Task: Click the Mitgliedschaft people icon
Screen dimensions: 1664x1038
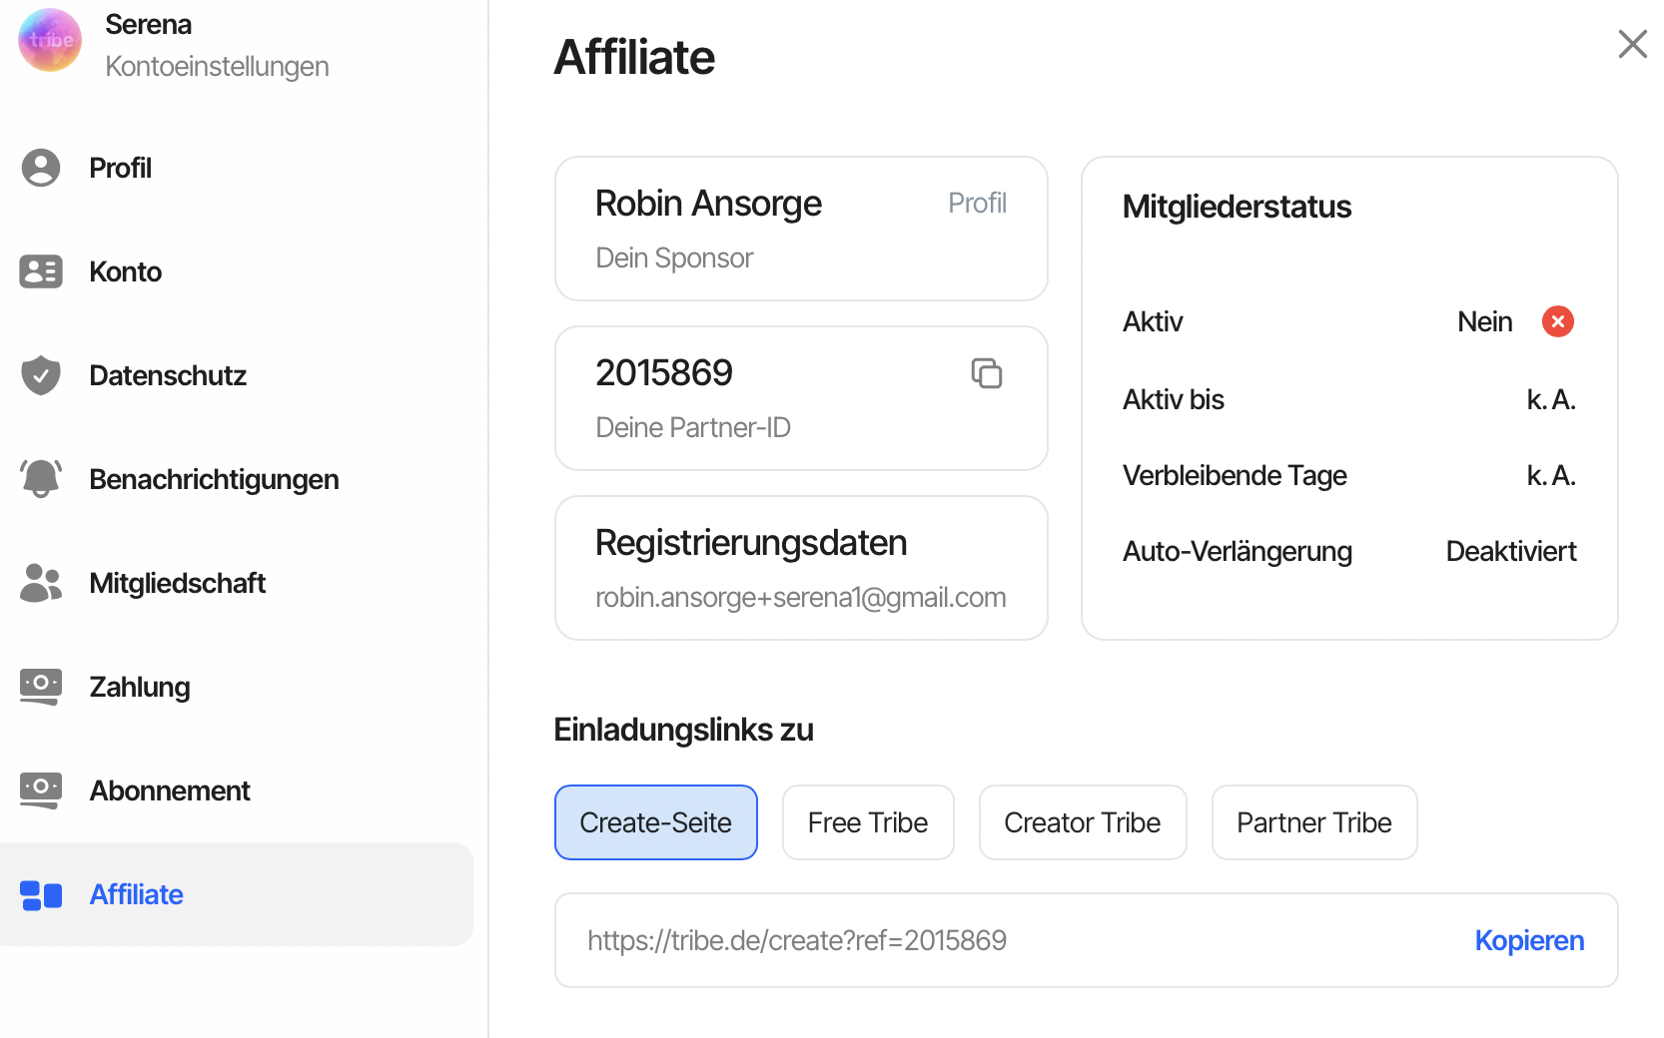Action: pos(41,583)
